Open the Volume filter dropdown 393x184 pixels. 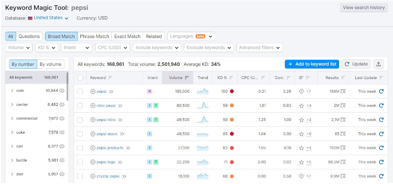click(19, 48)
